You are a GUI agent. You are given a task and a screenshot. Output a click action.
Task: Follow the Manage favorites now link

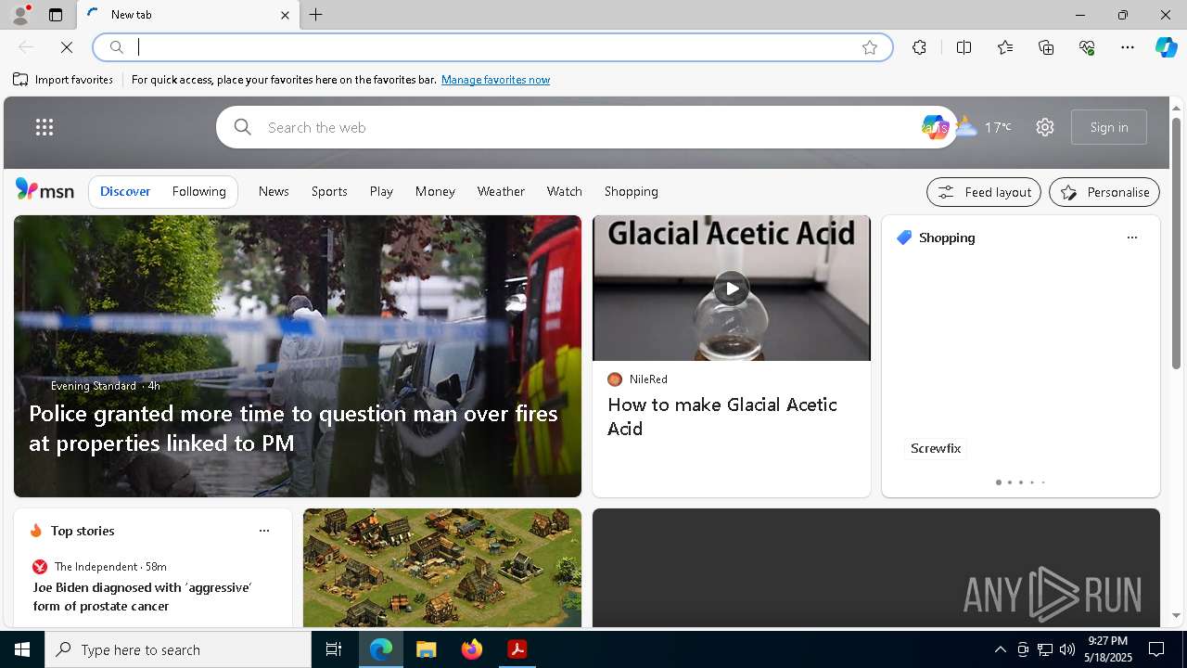click(x=495, y=80)
